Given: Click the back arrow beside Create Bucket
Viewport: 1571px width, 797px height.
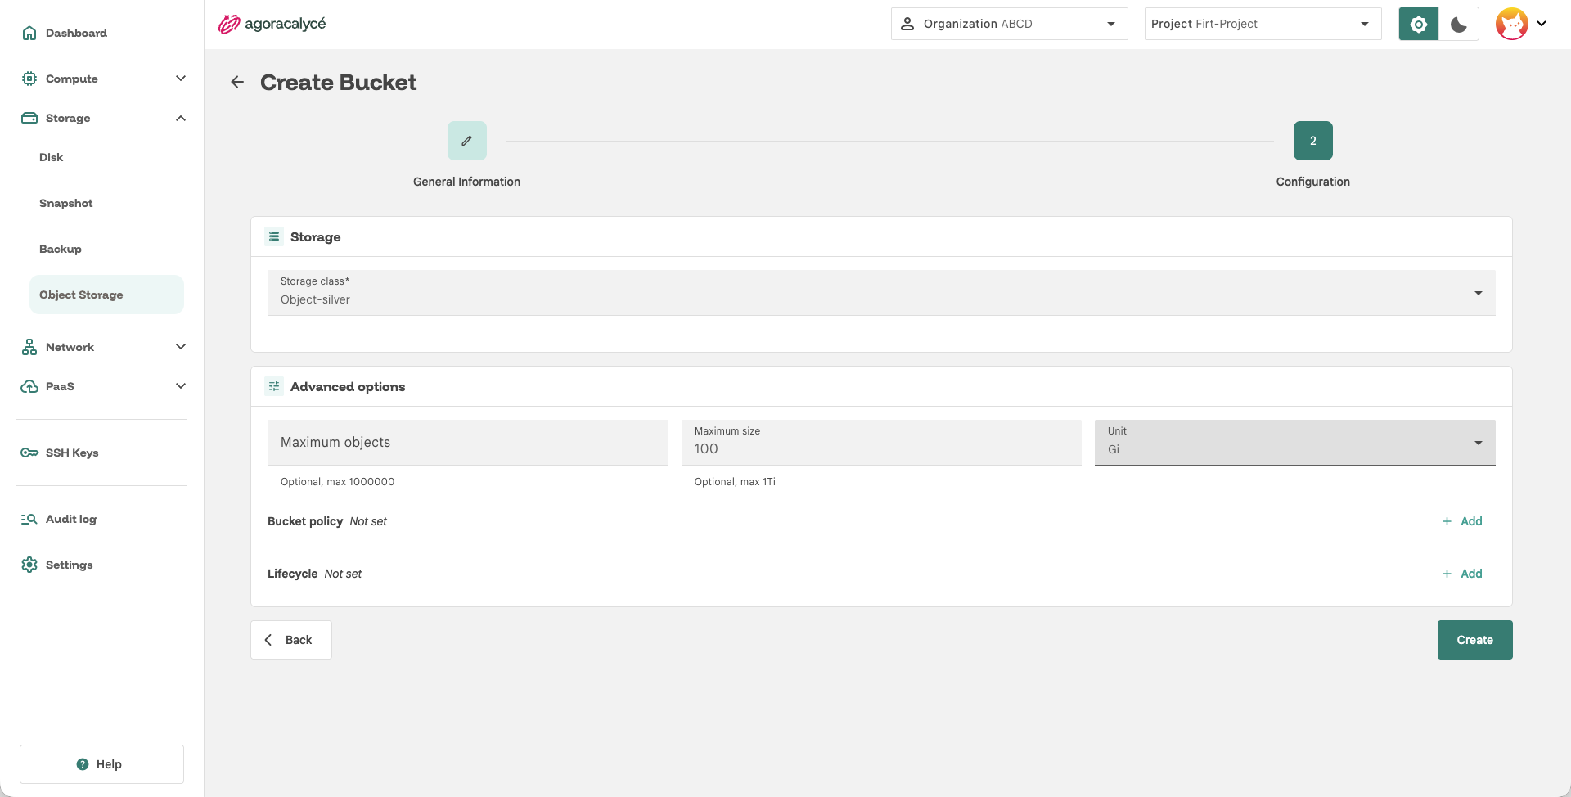Looking at the screenshot, I should pyautogui.click(x=237, y=82).
